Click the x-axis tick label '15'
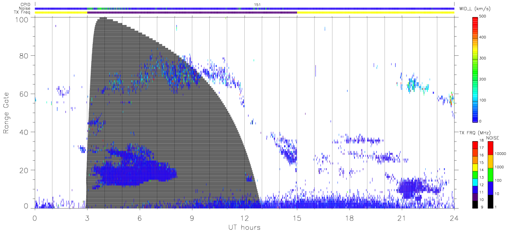This screenshot has height=236, width=511. point(297,217)
